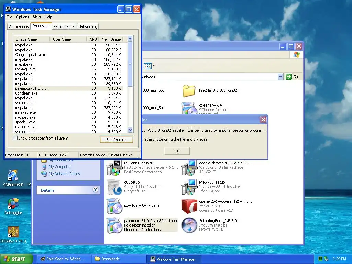Click the Task Manager title bar icon
The image size is (352, 264).
[8, 9]
